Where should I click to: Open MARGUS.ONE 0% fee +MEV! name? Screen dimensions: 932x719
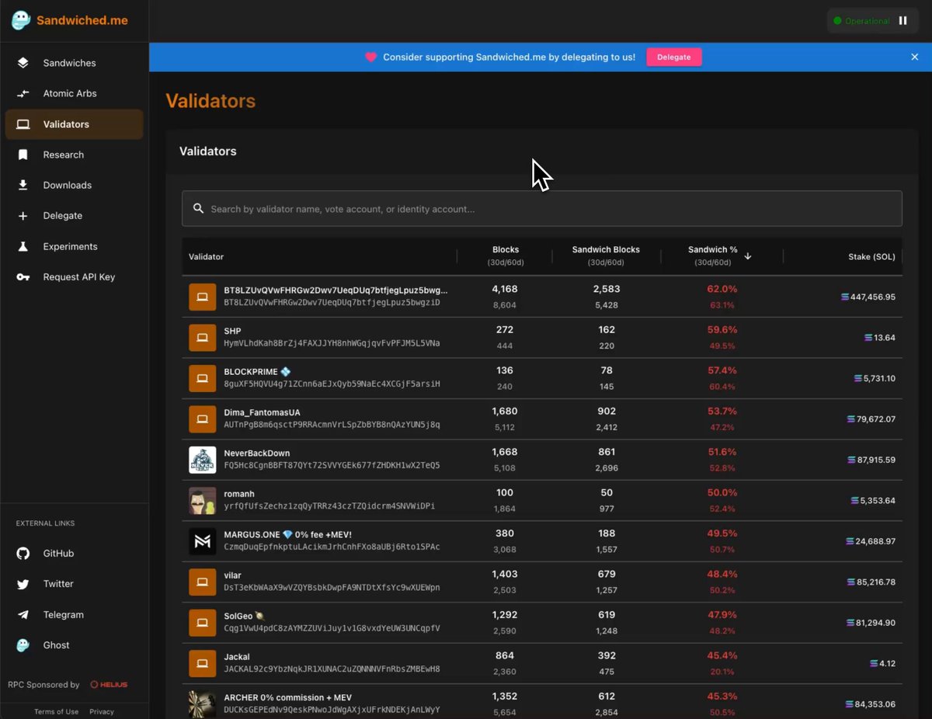pos(287,535)
